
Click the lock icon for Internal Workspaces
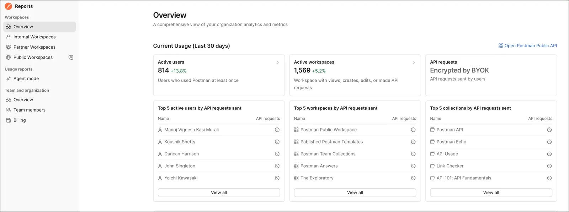pyautogui.click(x=9, y=37)
